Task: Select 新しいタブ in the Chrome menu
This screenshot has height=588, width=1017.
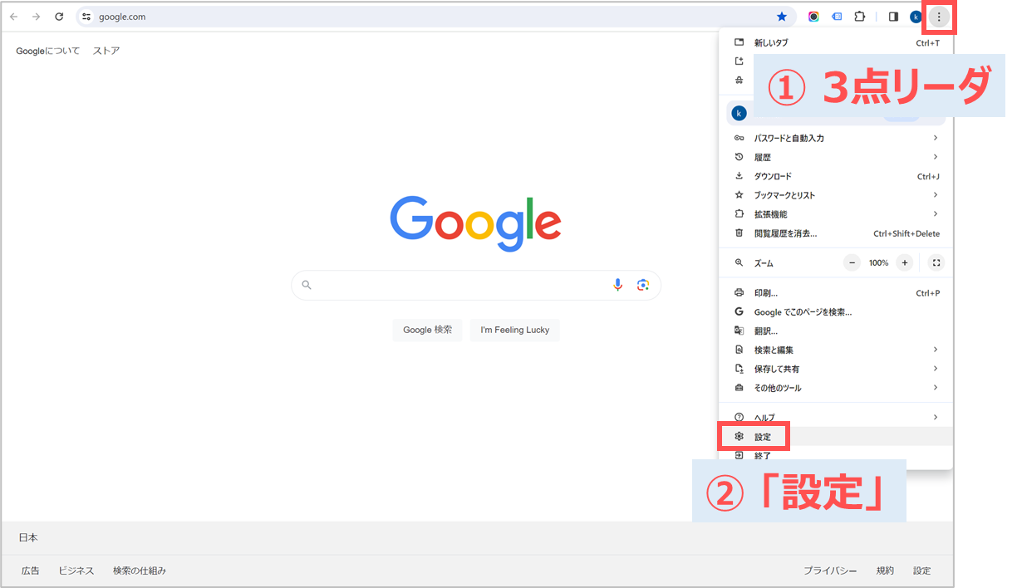Action: [836, 42]
